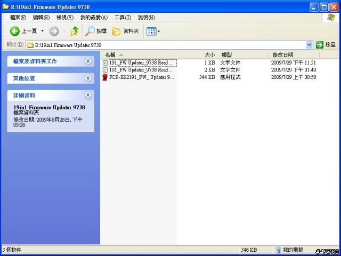Close the Explorer window
This screenshot has width=341, height=256.
[334, 7]
